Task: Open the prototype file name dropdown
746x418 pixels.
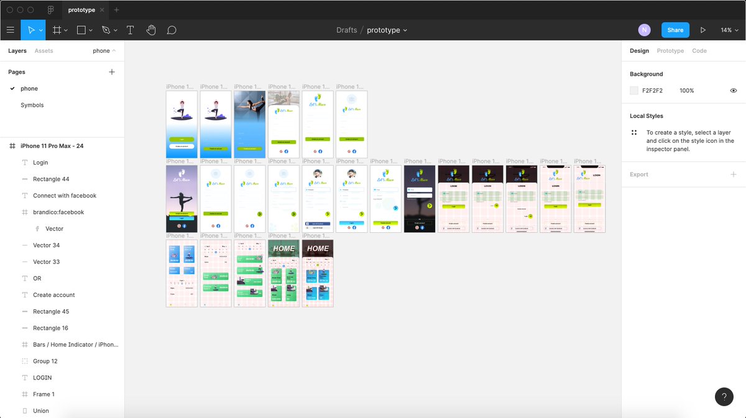Action: [405, 30]
